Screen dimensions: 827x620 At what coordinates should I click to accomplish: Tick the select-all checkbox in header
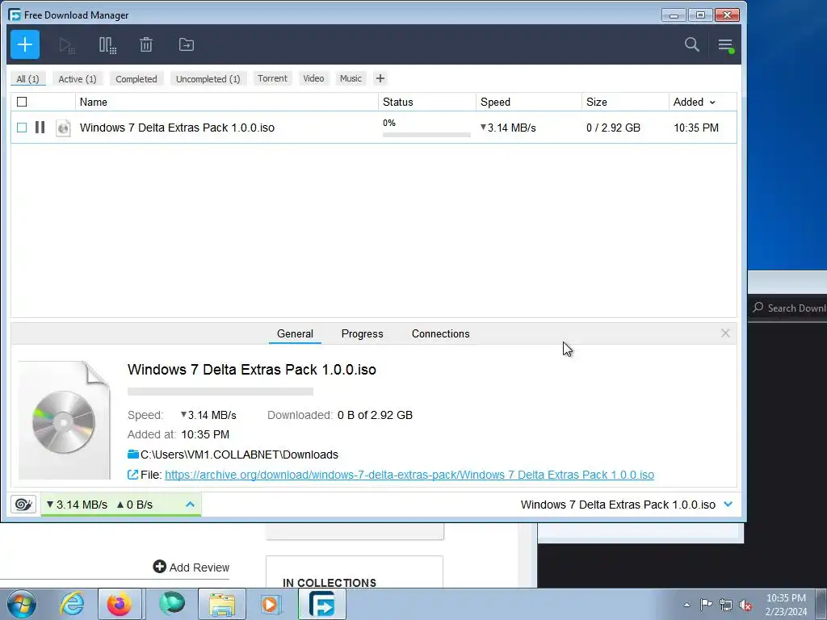(22, 102)
